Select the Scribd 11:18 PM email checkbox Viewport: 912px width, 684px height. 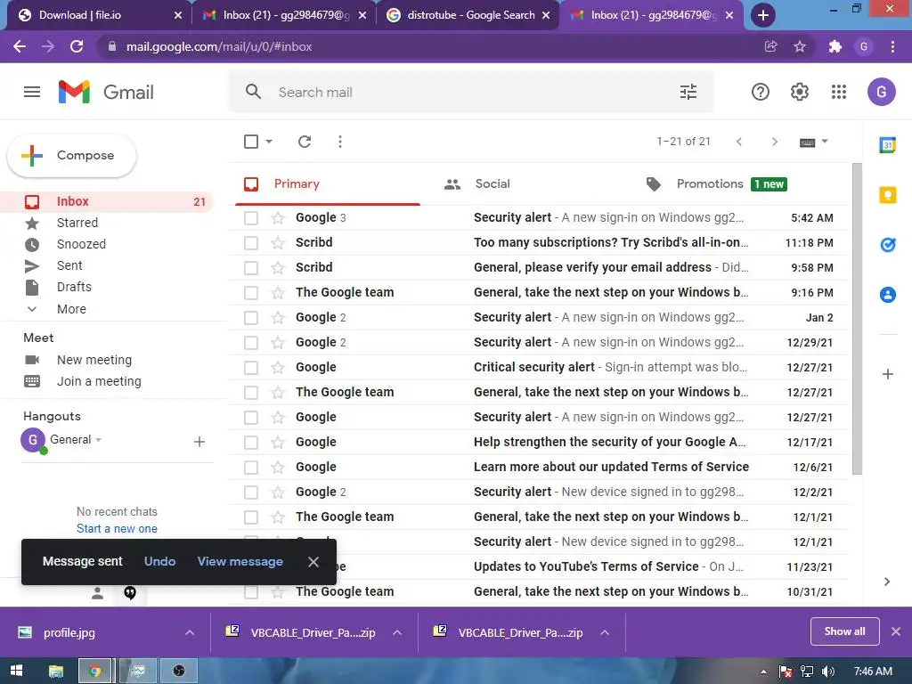pyautogui.click(x=251, y=243)
